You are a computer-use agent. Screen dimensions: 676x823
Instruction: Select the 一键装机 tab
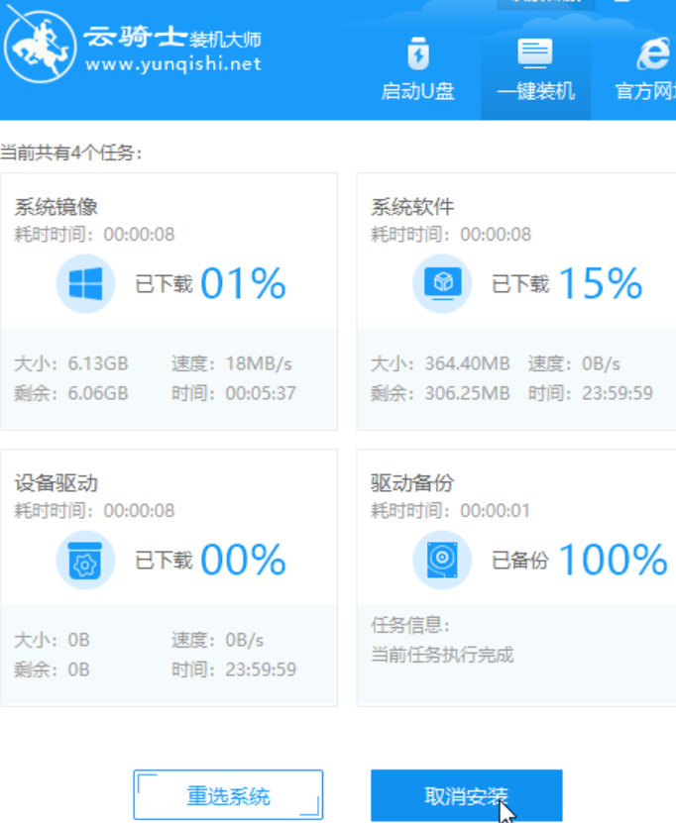coord(535,92)
